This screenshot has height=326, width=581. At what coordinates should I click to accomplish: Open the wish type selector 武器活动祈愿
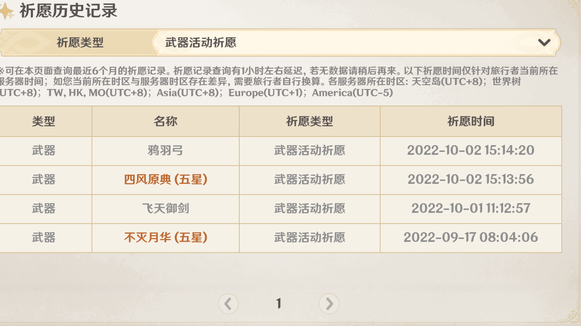(339, 43)
